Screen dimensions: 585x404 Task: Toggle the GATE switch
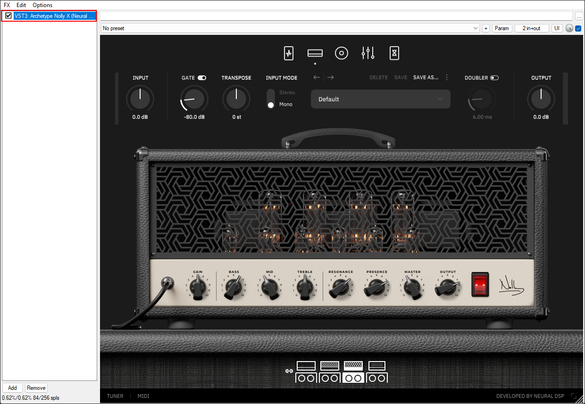[202, 78]
